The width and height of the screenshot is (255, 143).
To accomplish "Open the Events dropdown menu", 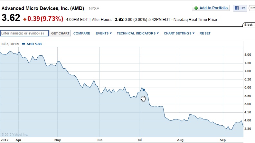I will pyautogui.click(x=104, y=33).
